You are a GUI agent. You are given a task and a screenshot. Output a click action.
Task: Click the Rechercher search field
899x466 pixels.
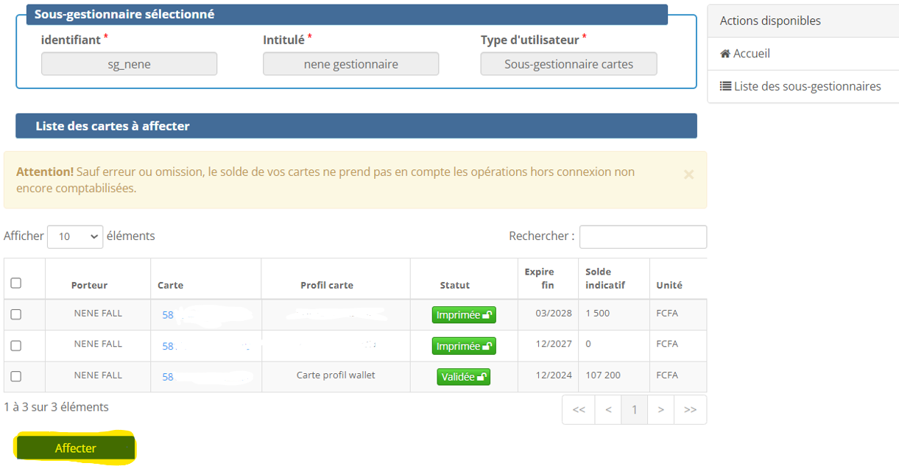643,236
